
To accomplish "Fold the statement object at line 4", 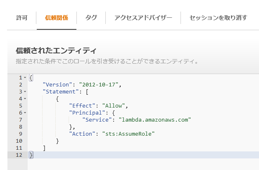I will pyautogui.click(x=25, y=99).
